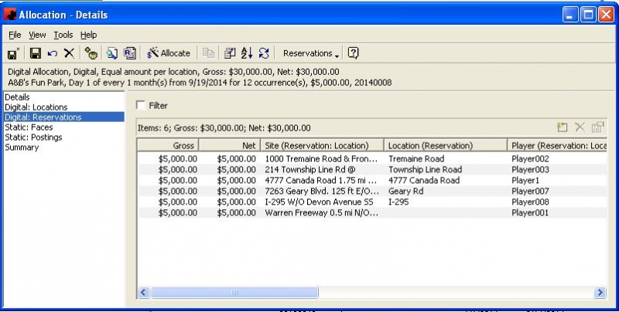
Task: Open the Help question mark icon
Action: coord(354,53)
